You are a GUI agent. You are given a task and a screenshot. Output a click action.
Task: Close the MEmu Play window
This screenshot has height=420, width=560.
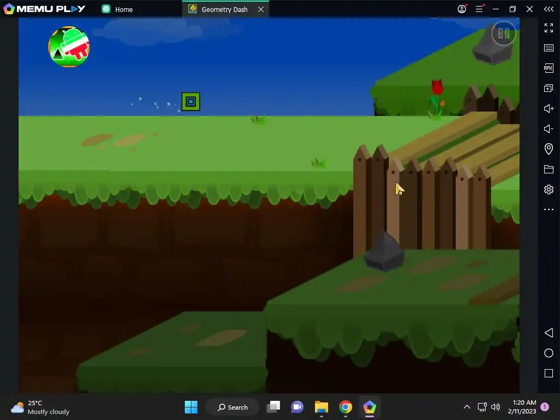tap(529, 9)
